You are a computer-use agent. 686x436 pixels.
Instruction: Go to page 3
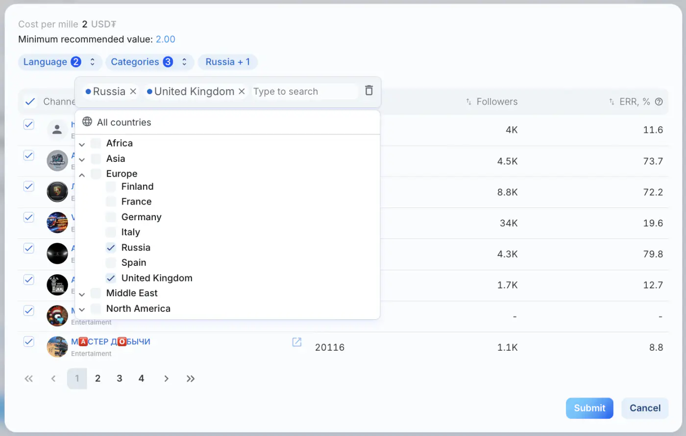click(120, 379)
